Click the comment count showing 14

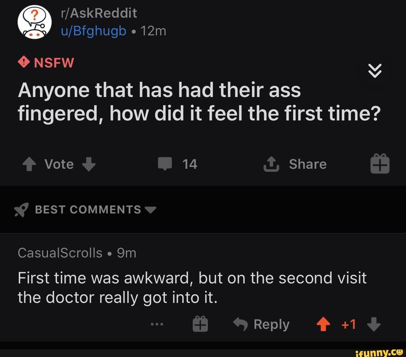point(190,163)
